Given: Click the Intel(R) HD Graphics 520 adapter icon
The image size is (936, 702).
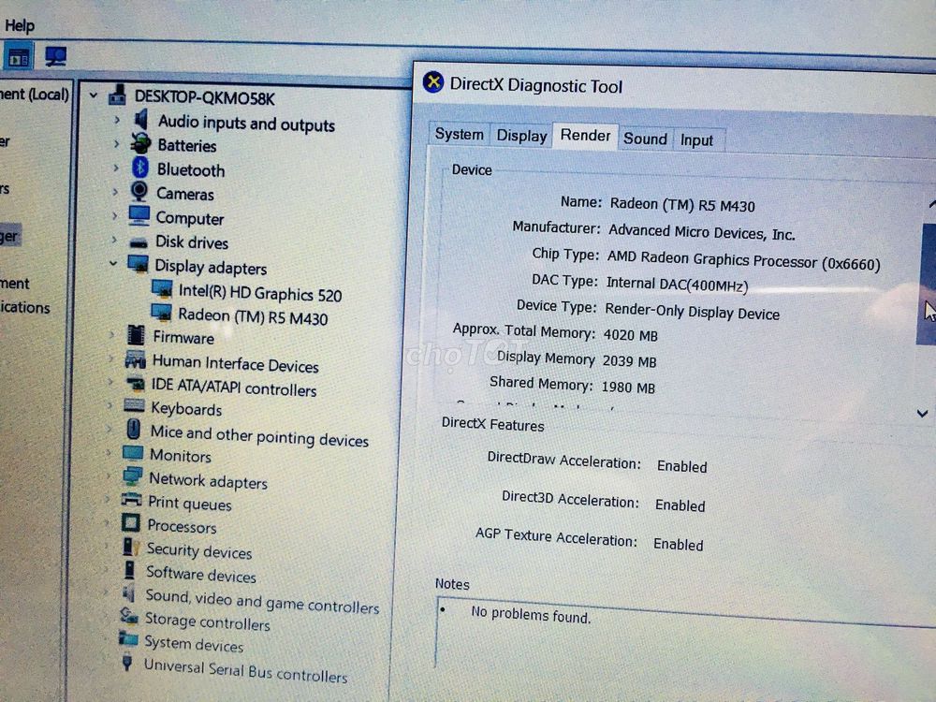Looking at the screenshot, I should 162,289.
